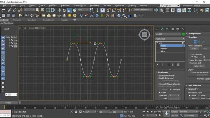Image resolution: width=210 pixels, height=118 pixels.
Task: Select the Linear vertex type radio
Action: [190, 95]
